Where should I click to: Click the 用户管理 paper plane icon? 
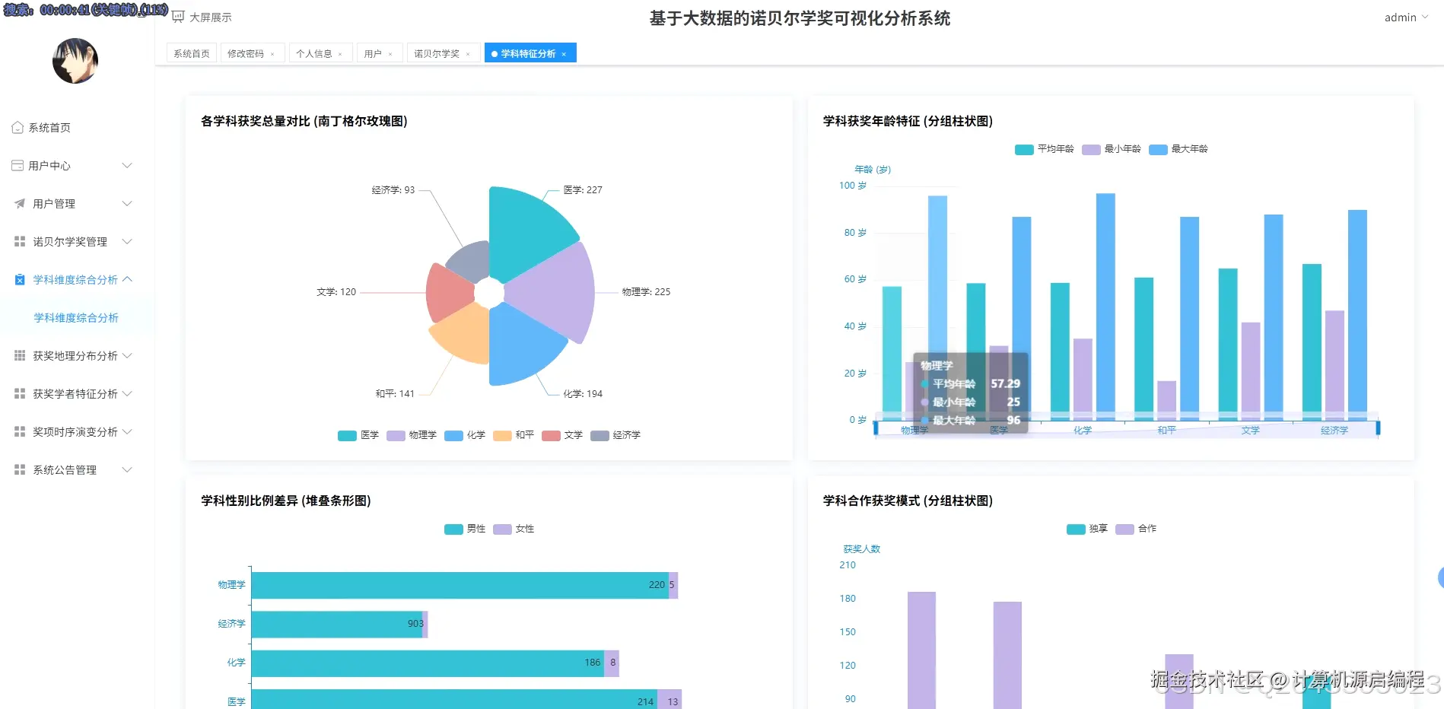tap(20, 203)
